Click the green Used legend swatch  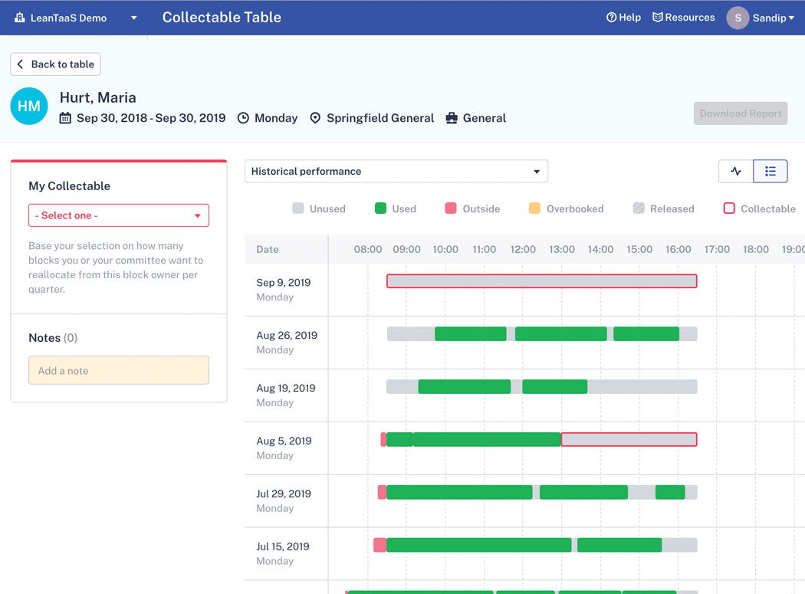coord(380,208)
